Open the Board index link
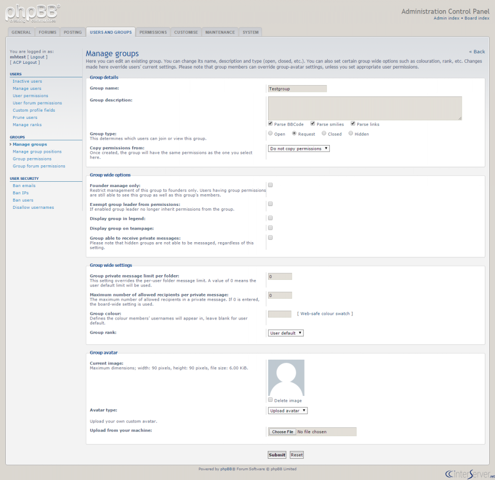Image resolution: width=495 pixels, height=480 pixels. (x=477, y=18)
